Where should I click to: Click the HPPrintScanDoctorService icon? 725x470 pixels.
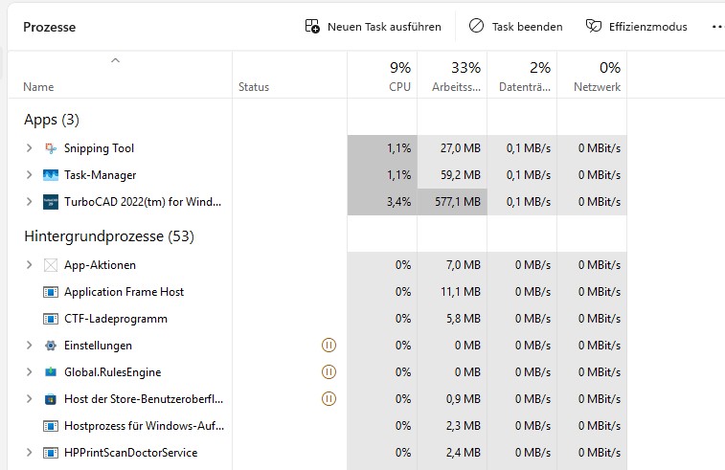pyautogui.click(x=51, y=453)
